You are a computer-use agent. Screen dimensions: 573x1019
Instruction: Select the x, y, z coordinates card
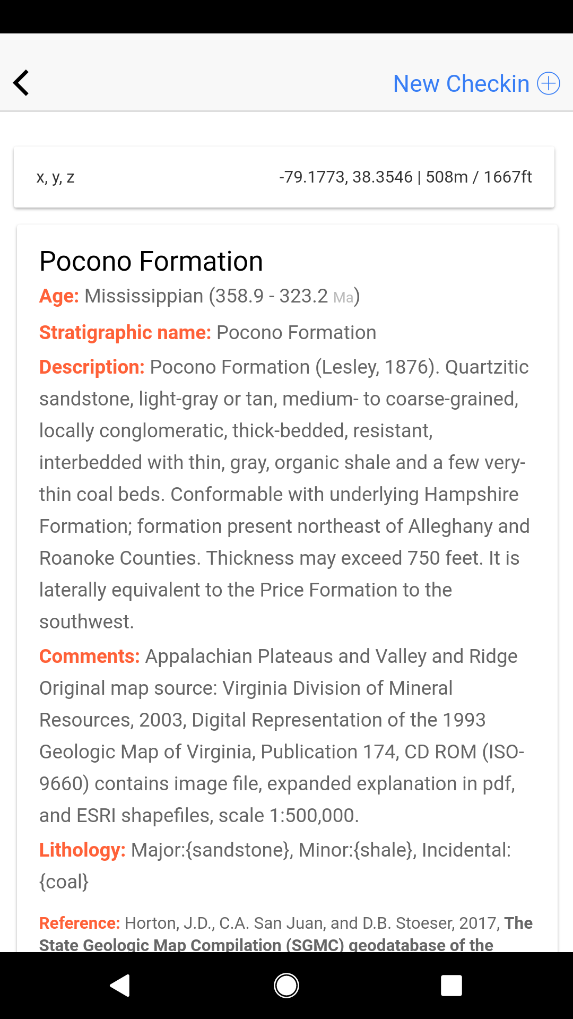(x=284, y=177)
